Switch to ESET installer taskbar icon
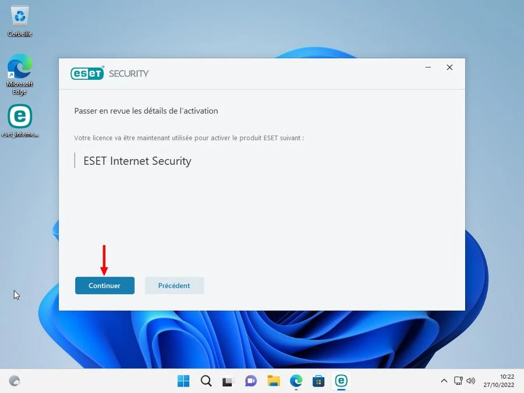524x393 pixels. pyautogui.click(x=341, y=381)
